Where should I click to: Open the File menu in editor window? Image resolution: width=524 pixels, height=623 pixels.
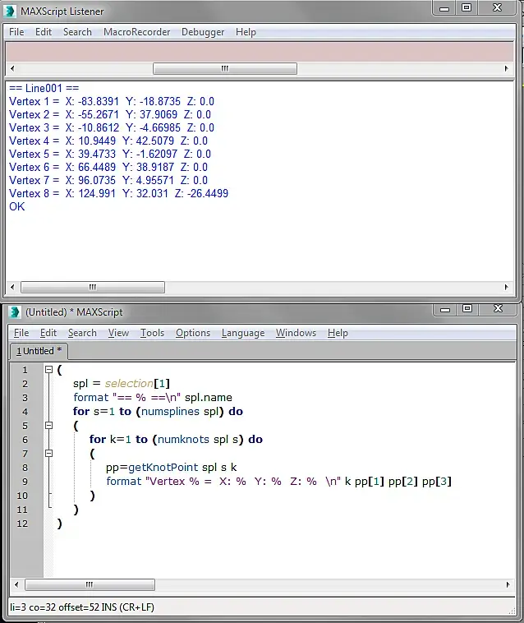pos(21,333)
